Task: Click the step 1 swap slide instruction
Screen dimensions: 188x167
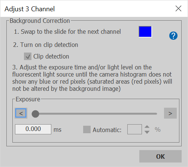Action: click(67, 32)
